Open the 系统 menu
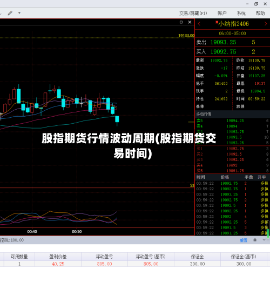The image size is (270, 295). coord(241,13)
